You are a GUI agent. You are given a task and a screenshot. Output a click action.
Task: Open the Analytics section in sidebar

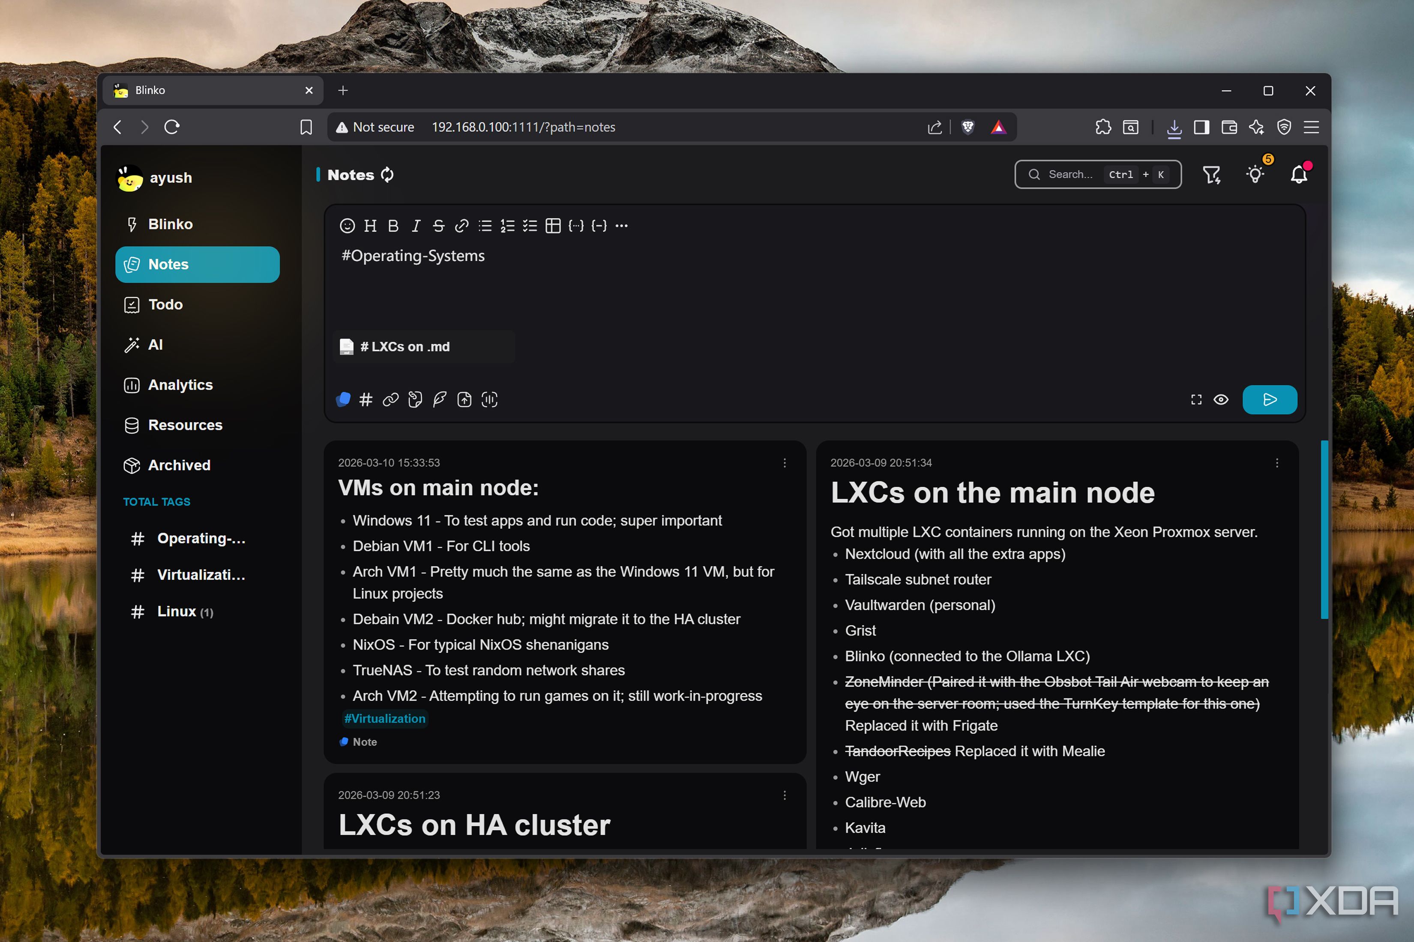tap(197, 385)
